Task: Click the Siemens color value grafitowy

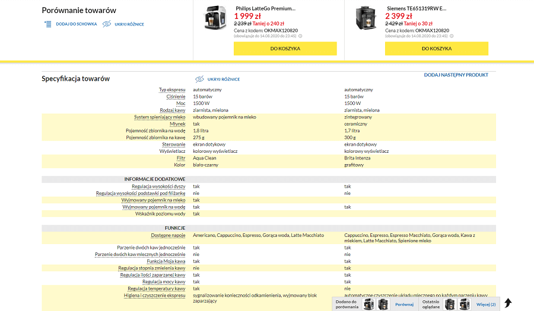Action: (354, 165)
